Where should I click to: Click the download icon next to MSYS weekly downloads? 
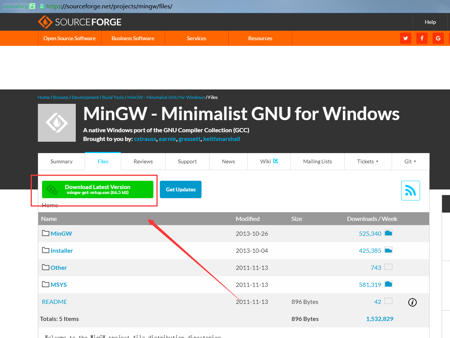click(x=388, y=284)
